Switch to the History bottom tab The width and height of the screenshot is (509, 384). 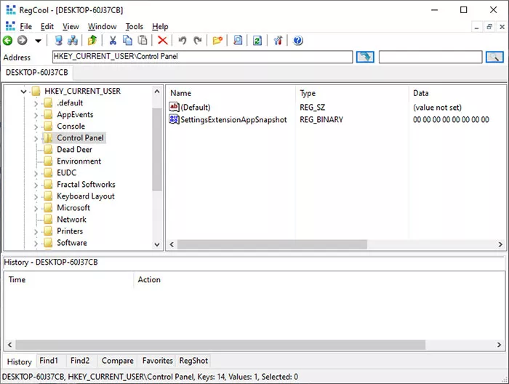20,361
